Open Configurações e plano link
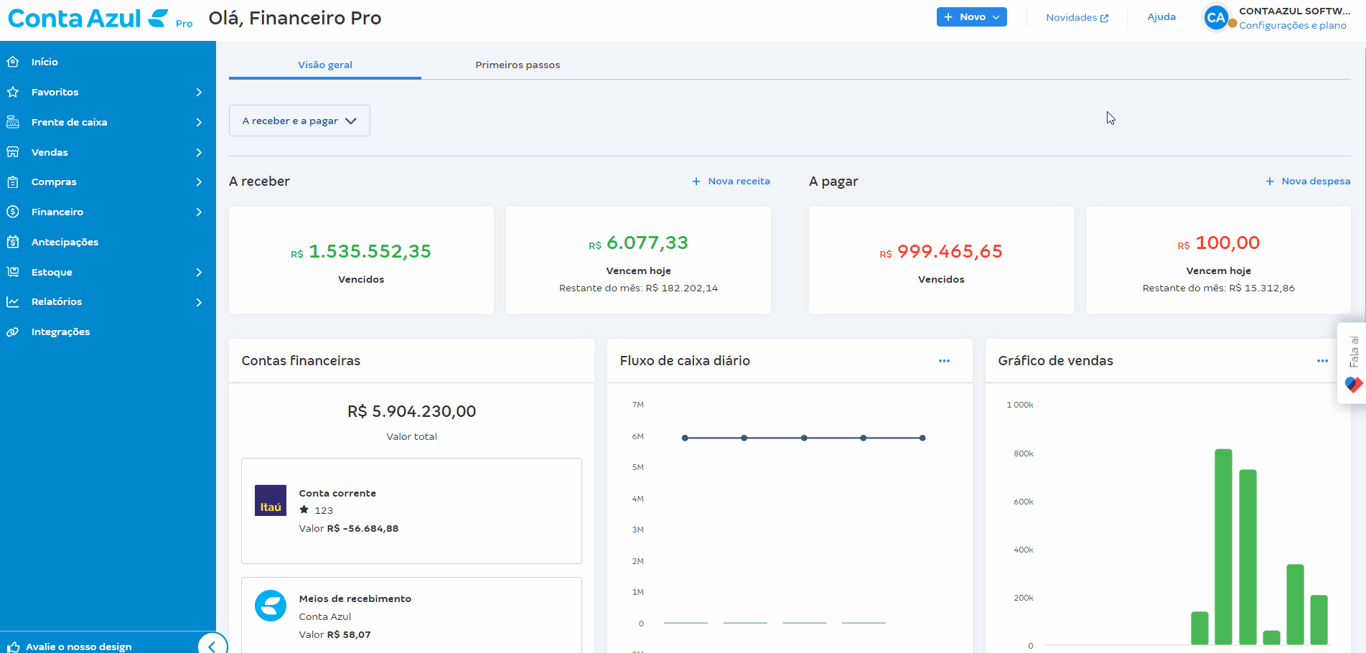Image resolution: width=1366 pixels, height=653 pixels. [1293, 25]
